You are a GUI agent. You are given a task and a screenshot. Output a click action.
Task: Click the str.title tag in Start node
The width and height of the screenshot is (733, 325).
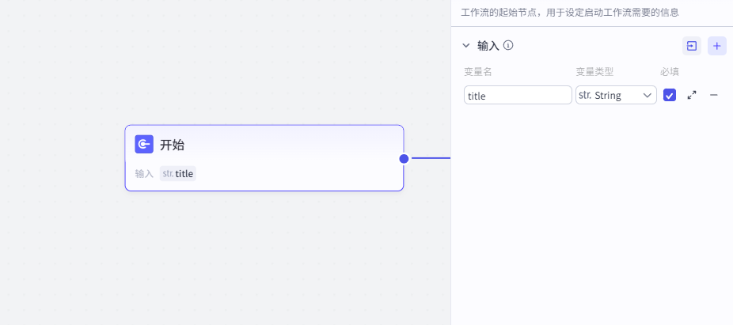[x=178, y=173]
